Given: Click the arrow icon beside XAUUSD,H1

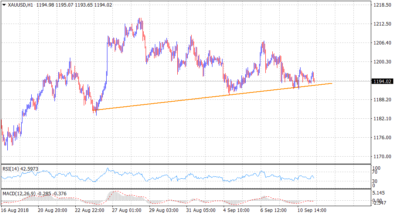Looking at the screenshot, I should point(4,4).
